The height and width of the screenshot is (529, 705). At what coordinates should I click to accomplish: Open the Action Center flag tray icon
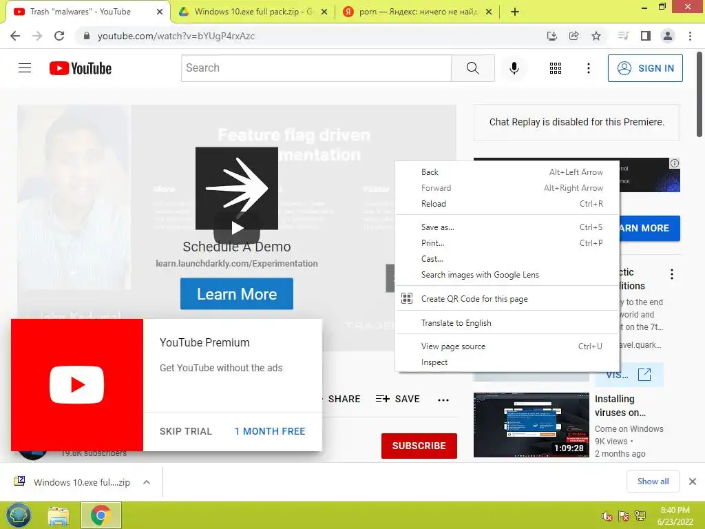(624, 516)
